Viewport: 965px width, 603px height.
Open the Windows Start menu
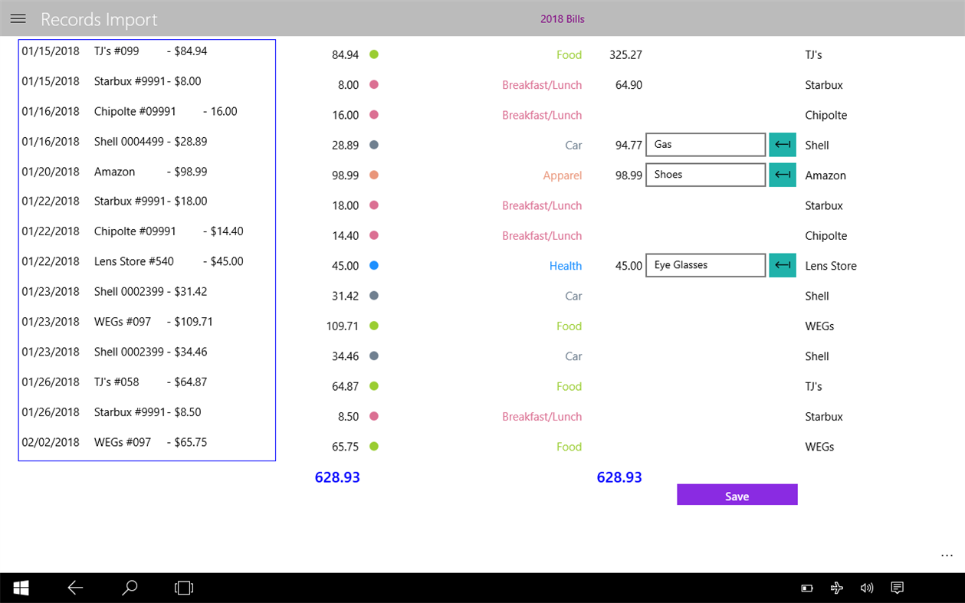pos(21,588)
